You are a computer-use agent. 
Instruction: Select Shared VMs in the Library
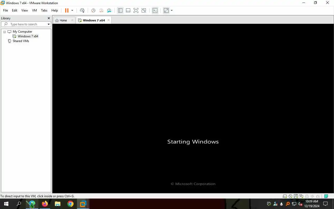coord(21,41)
